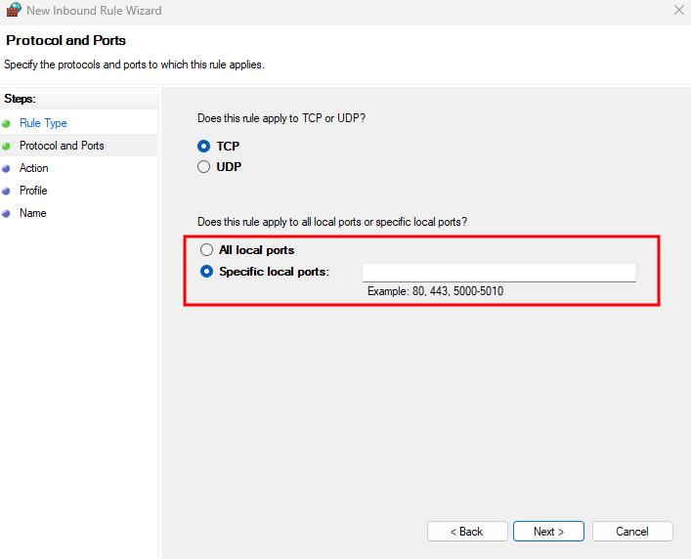Click the purple bullet beside Profile
The width and height of the screenshot is (691, 559).
pos(6,192)
